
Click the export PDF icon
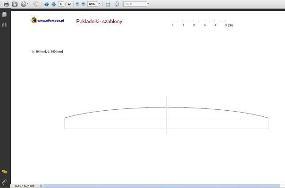(x=23, y=4)
